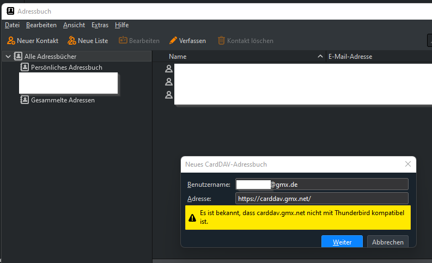Select the second contact person icon

coord(169,82)
